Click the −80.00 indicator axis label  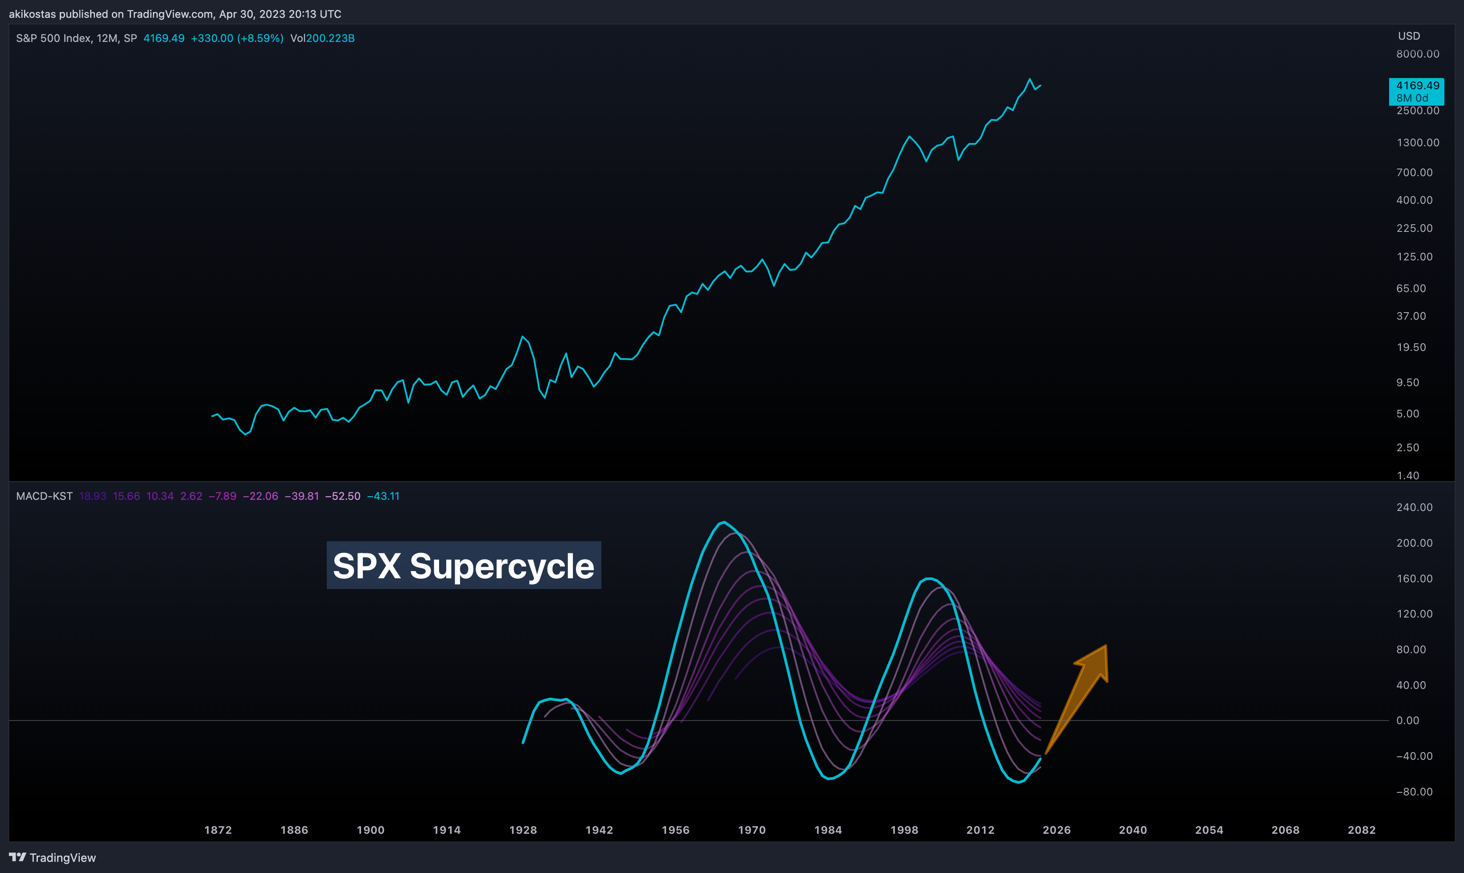click(x=1415, y=792)
